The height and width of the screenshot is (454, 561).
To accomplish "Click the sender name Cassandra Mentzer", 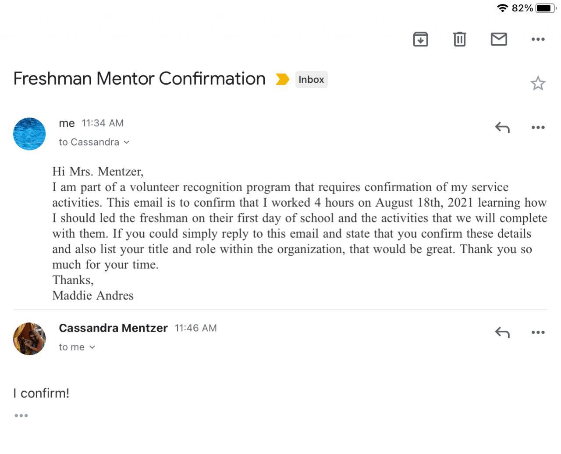I will (113, 328).
